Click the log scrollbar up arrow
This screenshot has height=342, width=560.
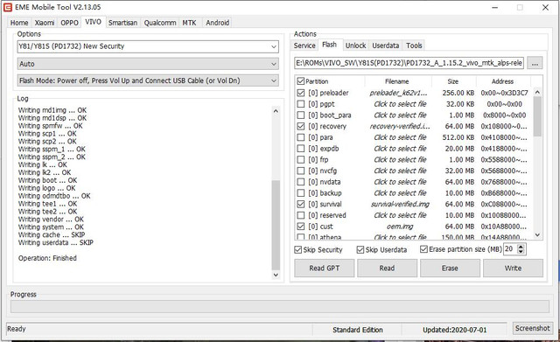click(276, 111)
